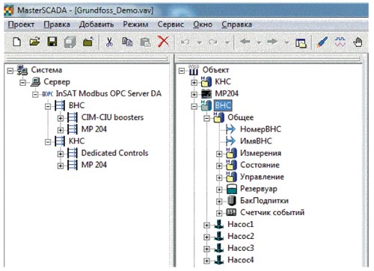Screen dimensions: 374x271
Task: Click the MasterSCADA title bar app icon
Action: point(9,10)
